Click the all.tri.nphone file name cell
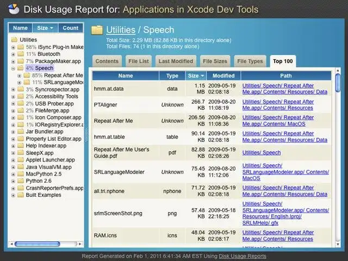 click(126, 191)
